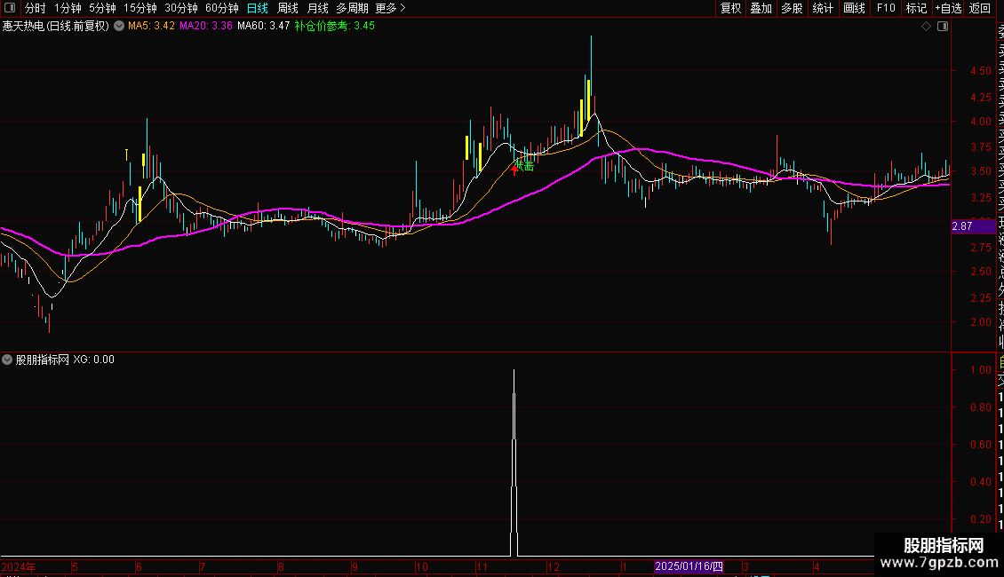Click the 0.40 indicator axis label
The image size is (1004, 577).
(981, 482)
